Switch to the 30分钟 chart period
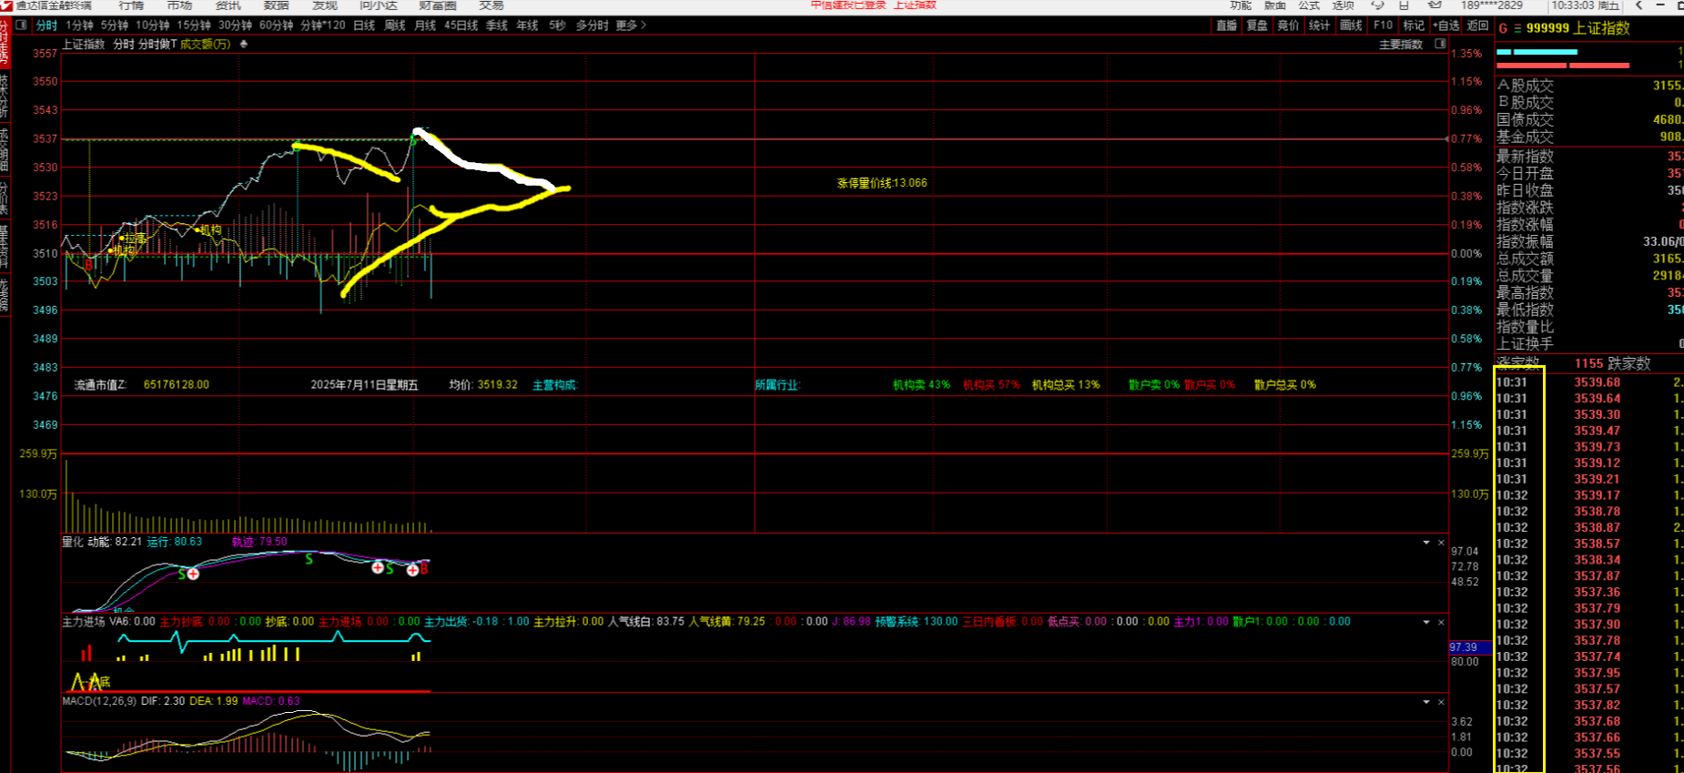This screenshot has width=1684, height=773. pos(235,25)
